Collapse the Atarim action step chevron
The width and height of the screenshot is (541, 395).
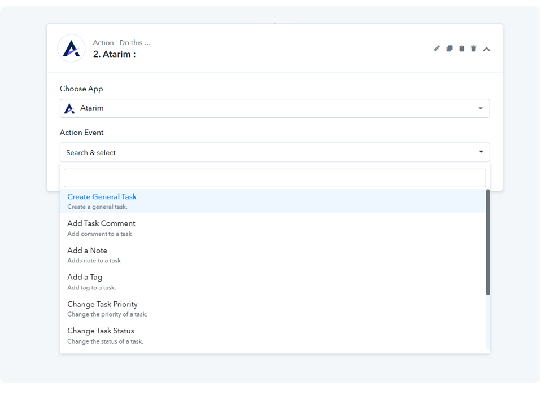(x=487, y=49)
